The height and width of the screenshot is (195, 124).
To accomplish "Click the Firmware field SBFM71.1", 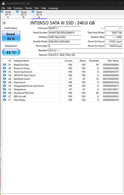I will coord(64,28).
